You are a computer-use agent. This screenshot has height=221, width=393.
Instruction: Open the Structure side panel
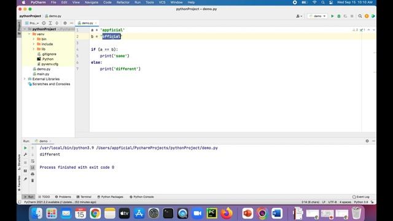coord(19,162)
